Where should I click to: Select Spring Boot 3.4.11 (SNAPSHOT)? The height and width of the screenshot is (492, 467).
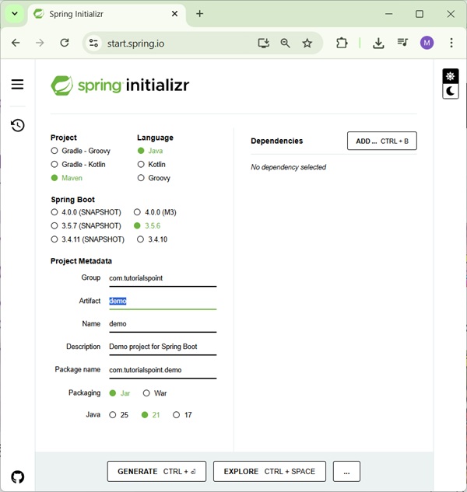[x=88, y=239]
